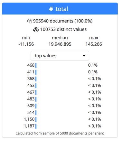122x141 pixels.
Task: Click the 0.1% percentage for 468
Action: tap(93, 65)
